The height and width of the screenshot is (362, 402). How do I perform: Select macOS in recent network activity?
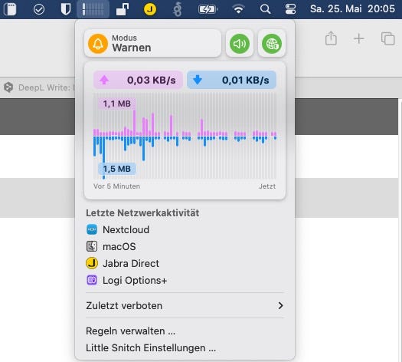185,246
